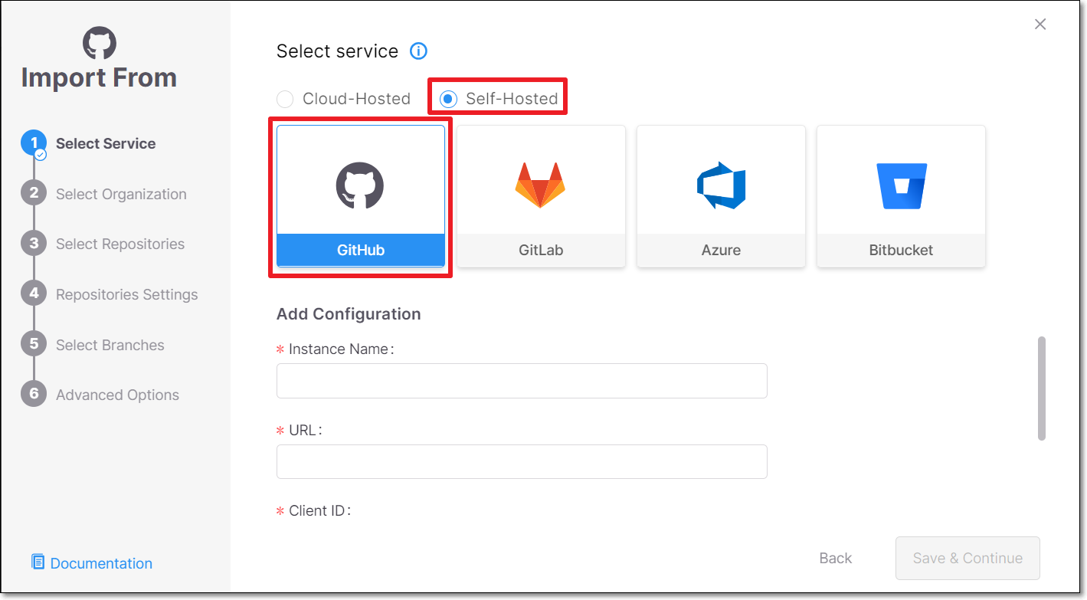Go to step 6 Advanced Options
The height and width of the screenshot is (600, 1087).
pos(100,395)
